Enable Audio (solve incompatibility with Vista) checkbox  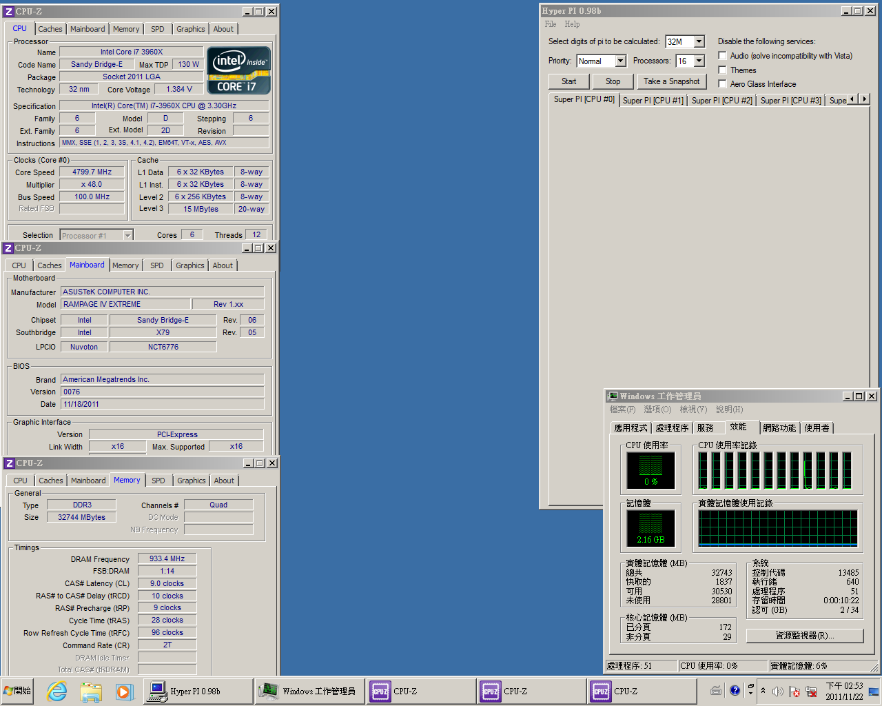(722, 55)
